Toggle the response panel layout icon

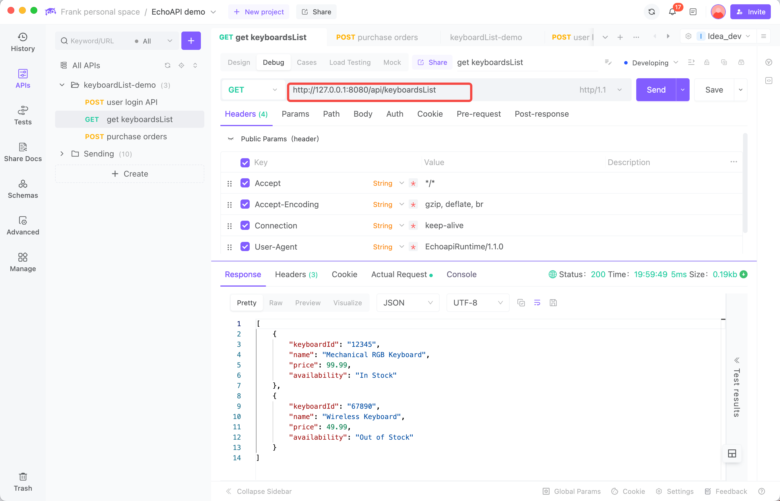tap(732, 453)
